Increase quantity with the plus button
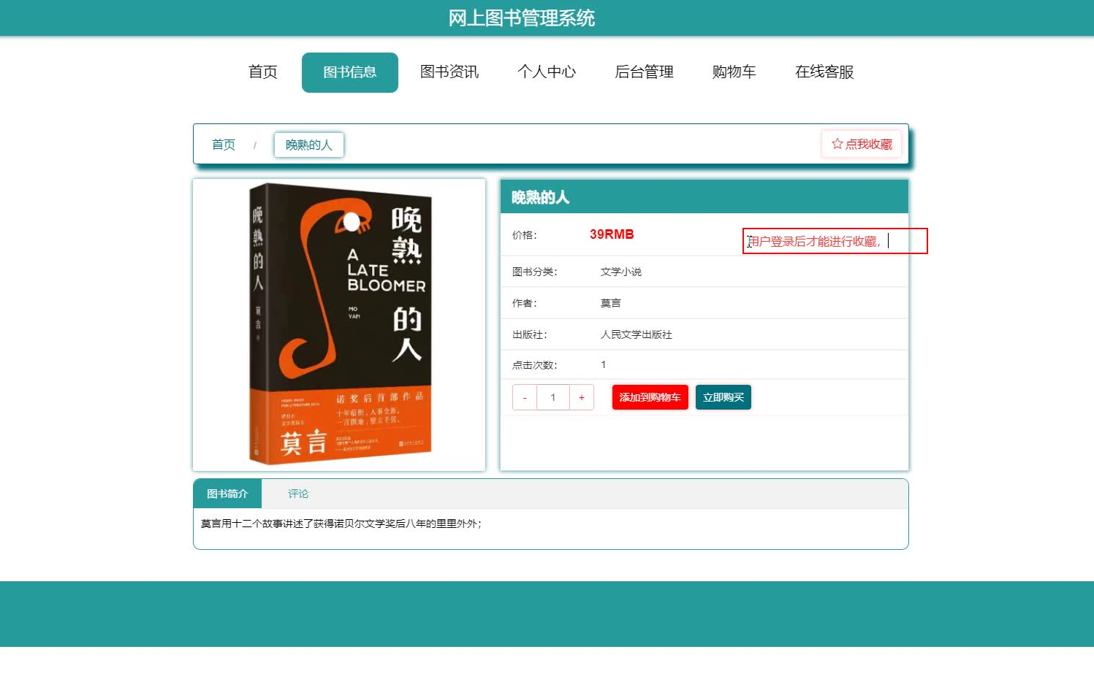Screen dimensions: 1094x682 (x=582, y=397)
